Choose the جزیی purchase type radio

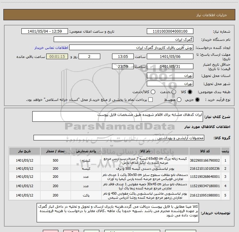(x=197, y=100)
